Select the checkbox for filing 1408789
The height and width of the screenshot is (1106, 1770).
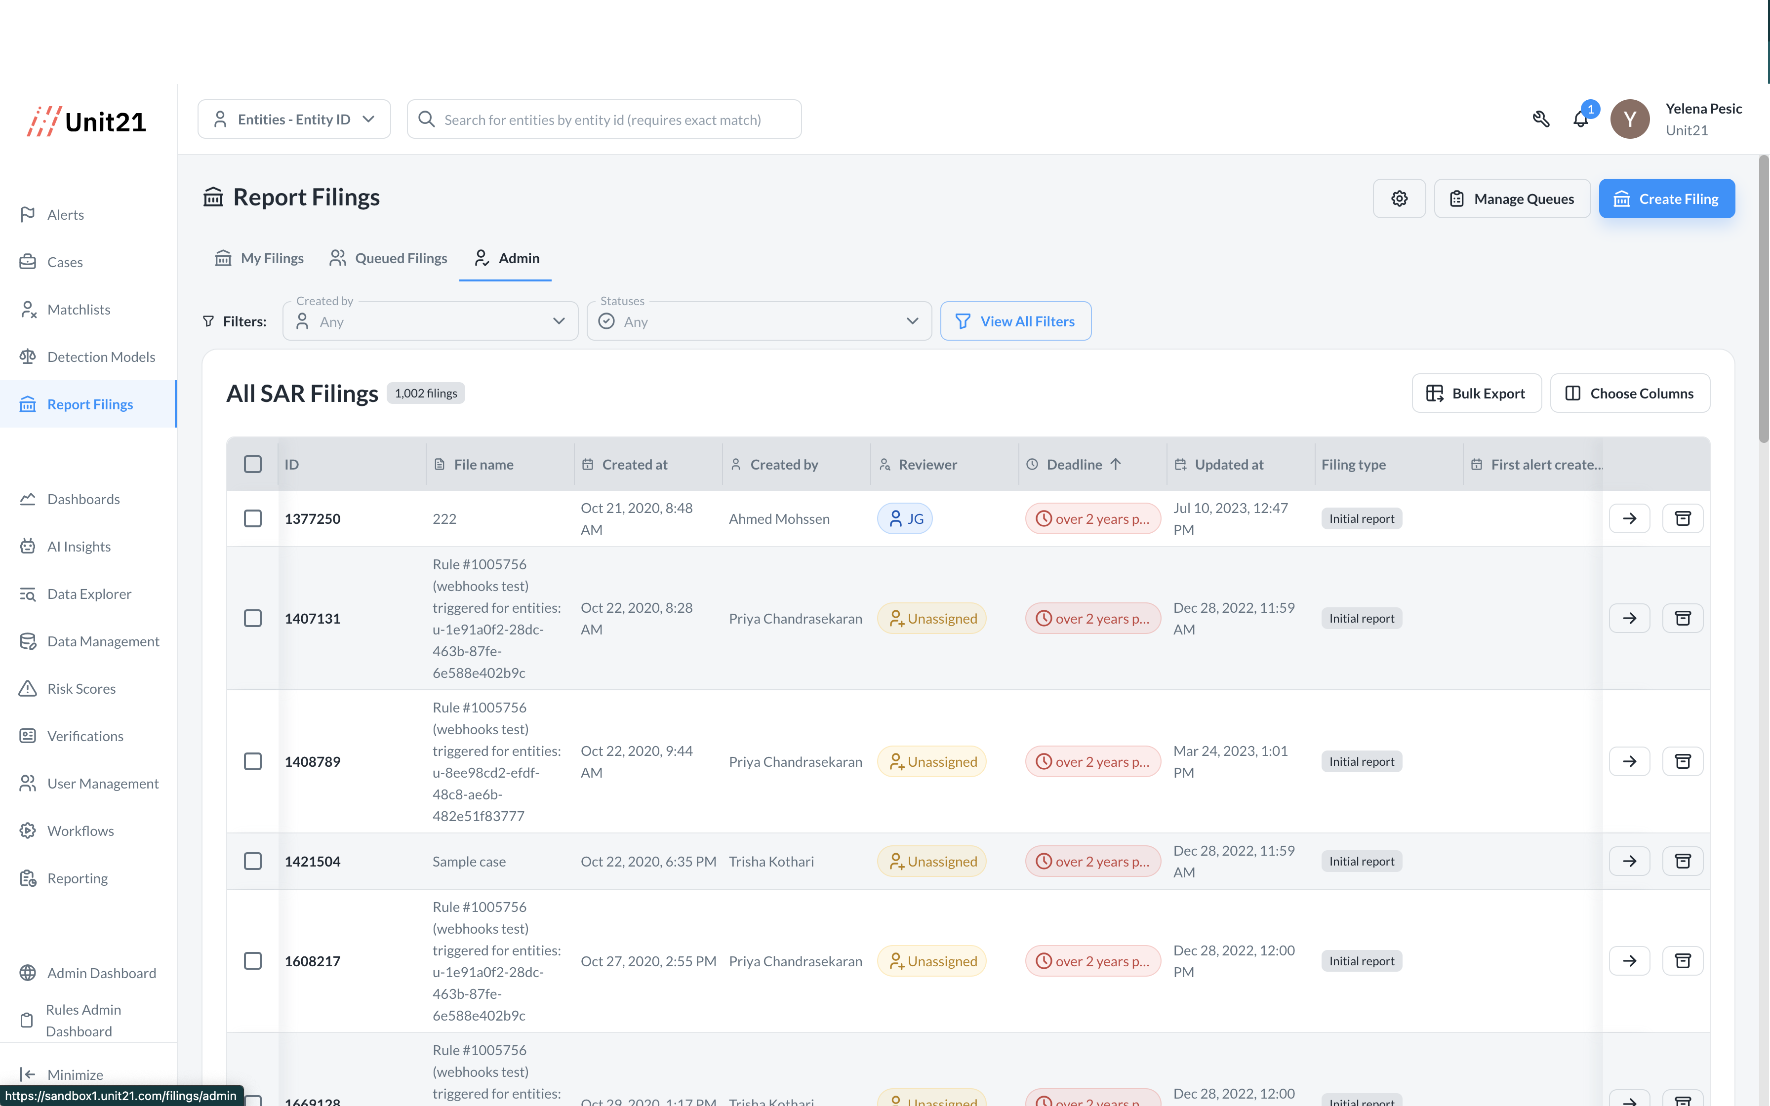click(252, 761)
